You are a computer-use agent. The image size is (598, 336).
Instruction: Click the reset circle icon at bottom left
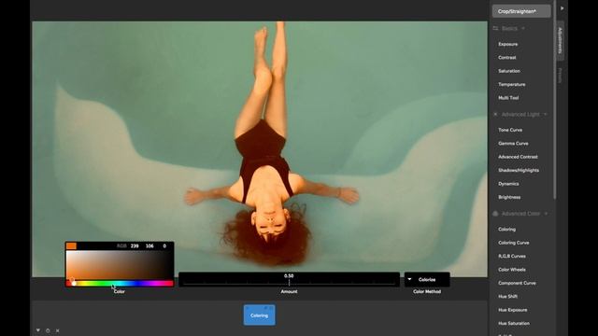[x=48, y=330]
